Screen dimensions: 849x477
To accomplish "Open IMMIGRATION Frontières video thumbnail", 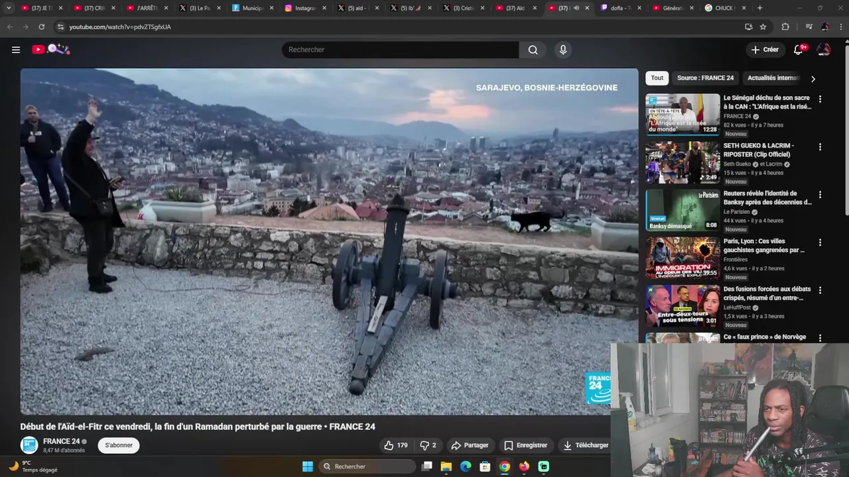I will click(683, 258).
